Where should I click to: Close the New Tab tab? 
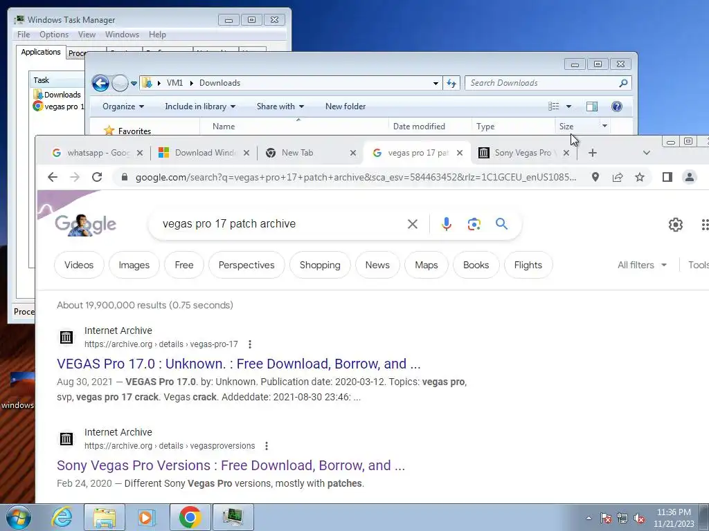[x=353, y=153]
